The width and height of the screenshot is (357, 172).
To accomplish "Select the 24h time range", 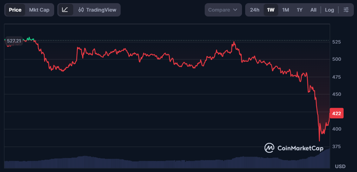I will point(255,10).
